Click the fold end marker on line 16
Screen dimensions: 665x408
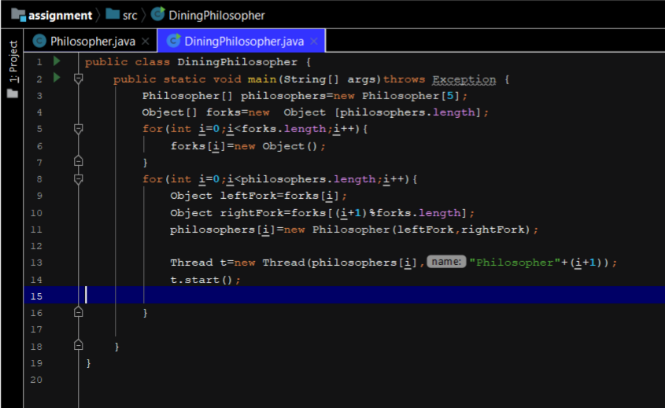tap(78, 312)
